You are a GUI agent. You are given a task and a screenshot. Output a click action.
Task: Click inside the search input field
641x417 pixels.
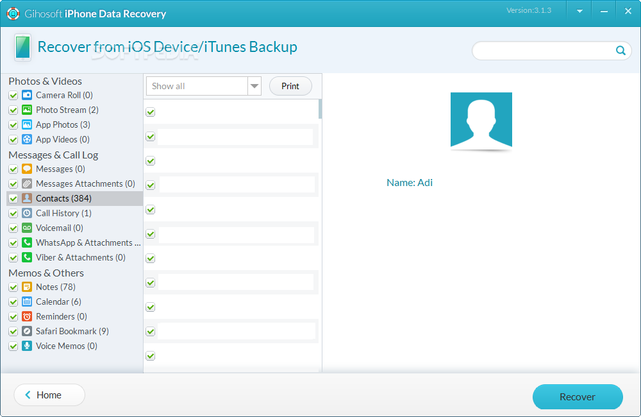point(543,50)
